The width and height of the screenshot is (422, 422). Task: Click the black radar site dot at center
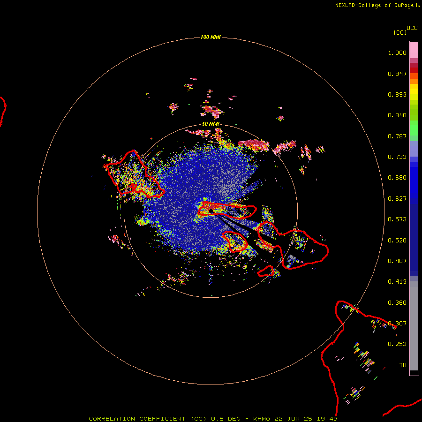pos(211,211)
